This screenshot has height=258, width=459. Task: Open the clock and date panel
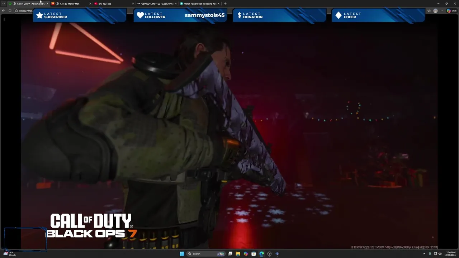(x=450, y=254)
